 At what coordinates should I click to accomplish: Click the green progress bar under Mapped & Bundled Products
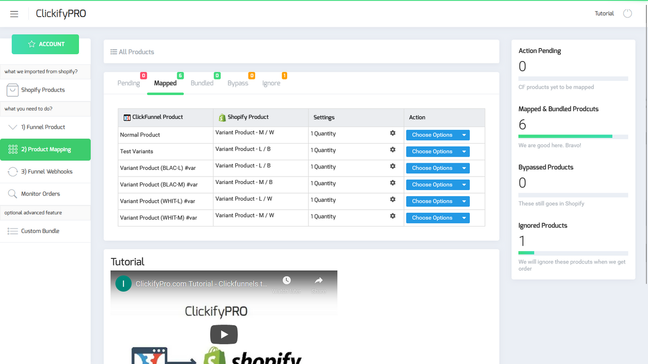tap(565, 136)
